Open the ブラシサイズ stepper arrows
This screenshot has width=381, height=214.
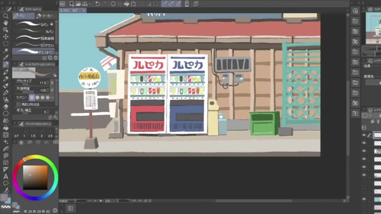[48, 83]
